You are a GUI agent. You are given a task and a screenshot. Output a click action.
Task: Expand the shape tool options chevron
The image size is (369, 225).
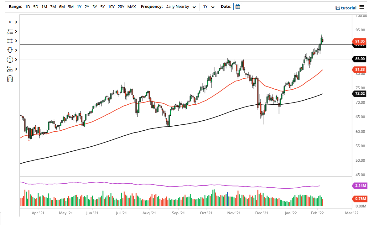(x=16, y=41)
